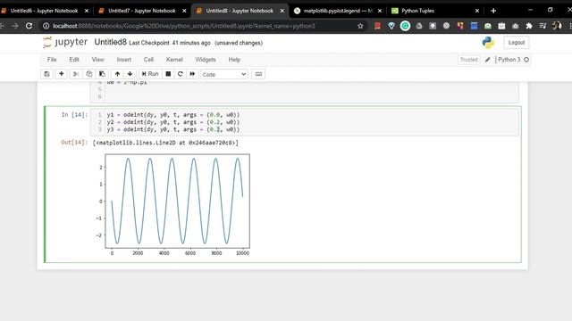The width and height of the screenshot is (572, 321).
Task: Close the Untitled8 browser tab
Action: pos(282,11)
